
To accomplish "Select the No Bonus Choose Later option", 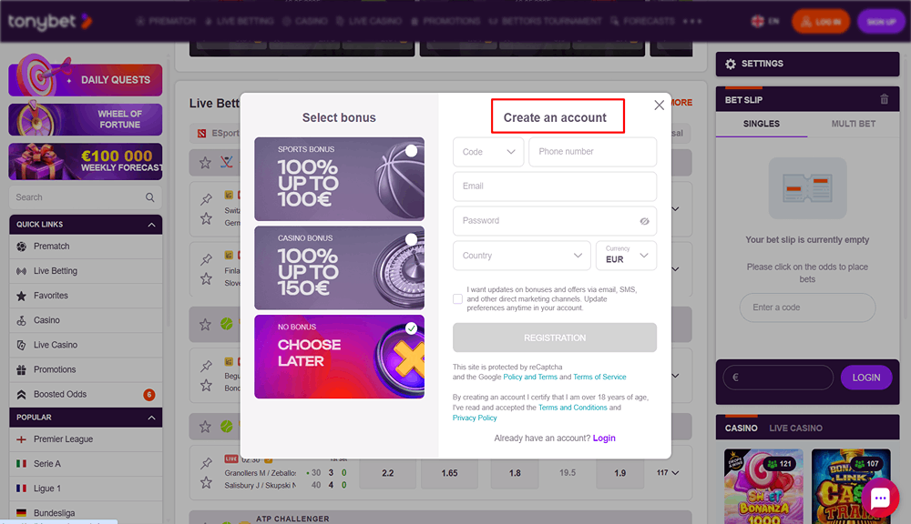I will pyautogui.click(x=339, y=357).
